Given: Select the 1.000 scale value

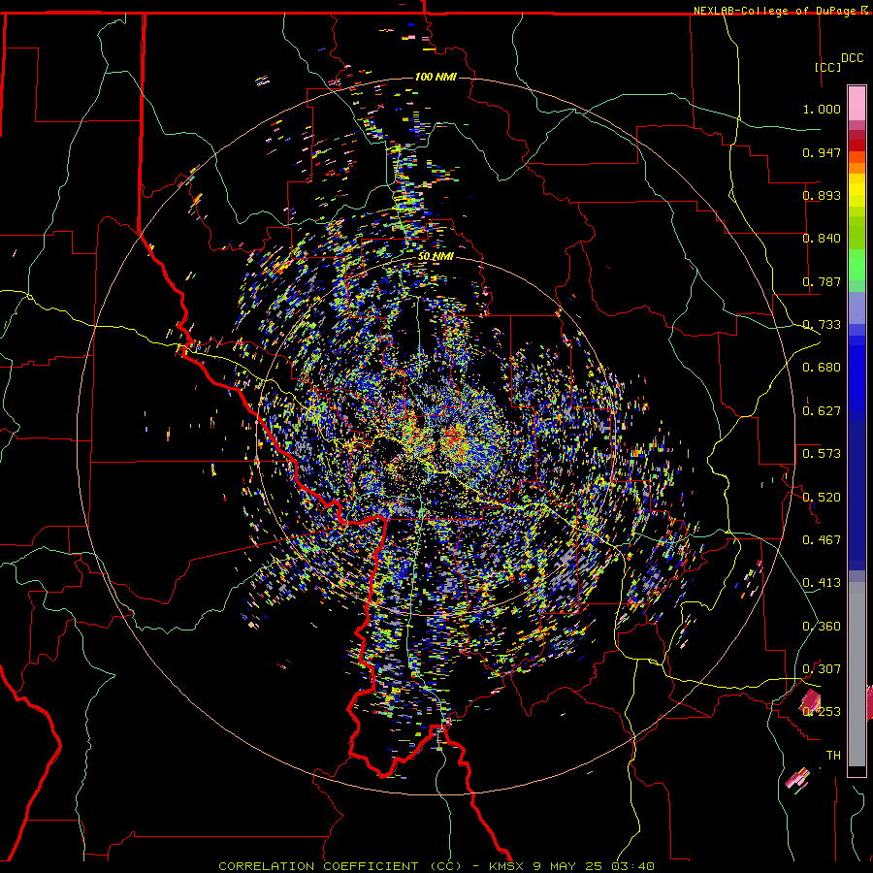Looking at the screenshot, I should point(822,109).
